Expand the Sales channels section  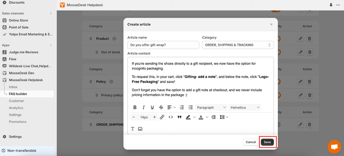tap(51, 13)
